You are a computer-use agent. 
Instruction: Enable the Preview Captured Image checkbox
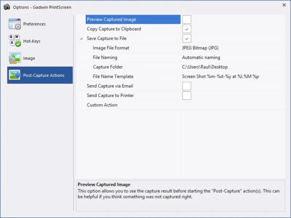coord(187,20)
